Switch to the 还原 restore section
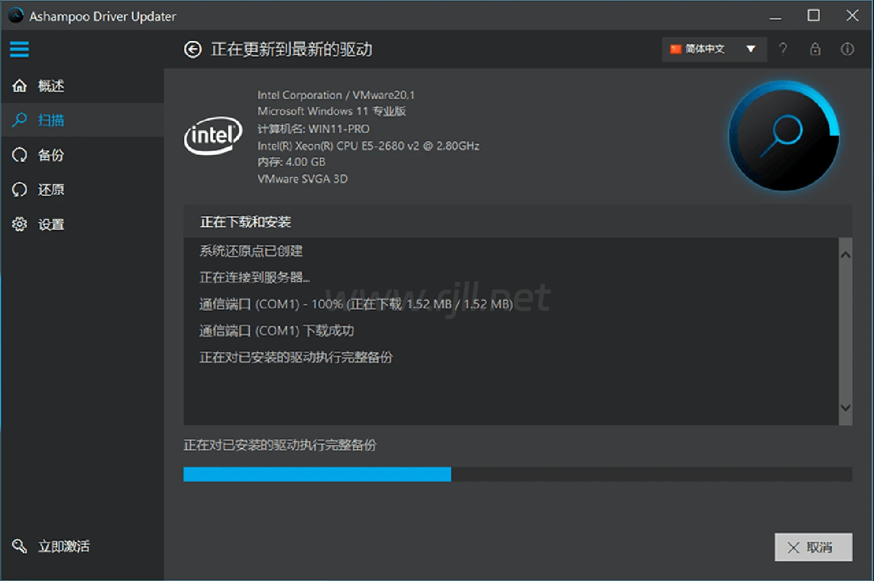Screen dimensions: 874x581 click(51, 190)
